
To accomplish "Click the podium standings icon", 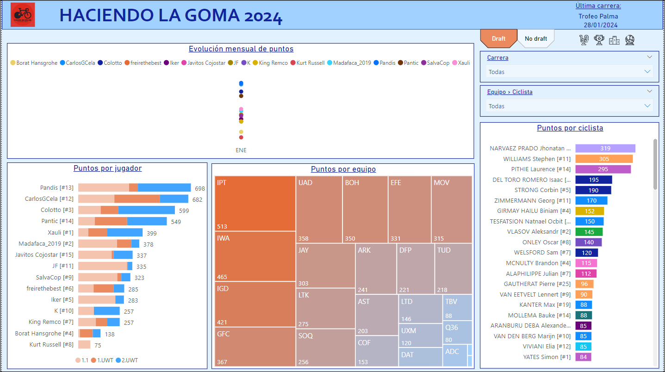I will coord(614,41).
